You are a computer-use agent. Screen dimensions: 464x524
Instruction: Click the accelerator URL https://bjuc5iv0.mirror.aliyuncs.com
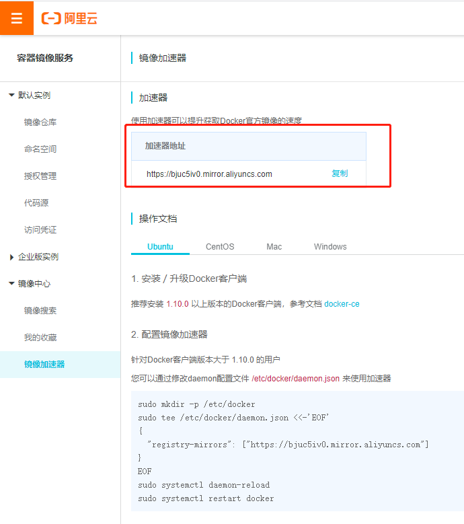point(209,174)
